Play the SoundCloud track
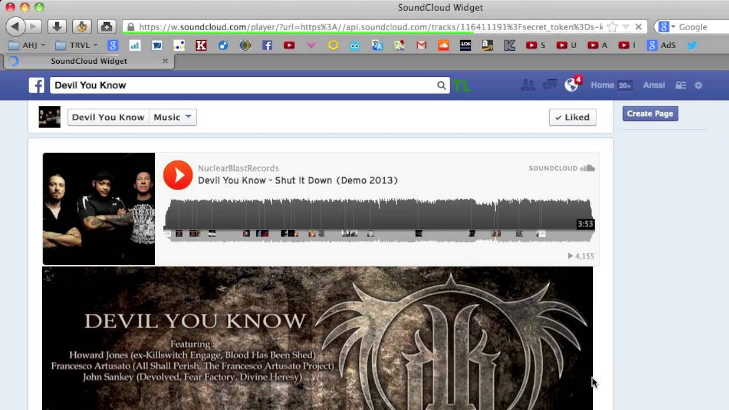 click(178, 175)
